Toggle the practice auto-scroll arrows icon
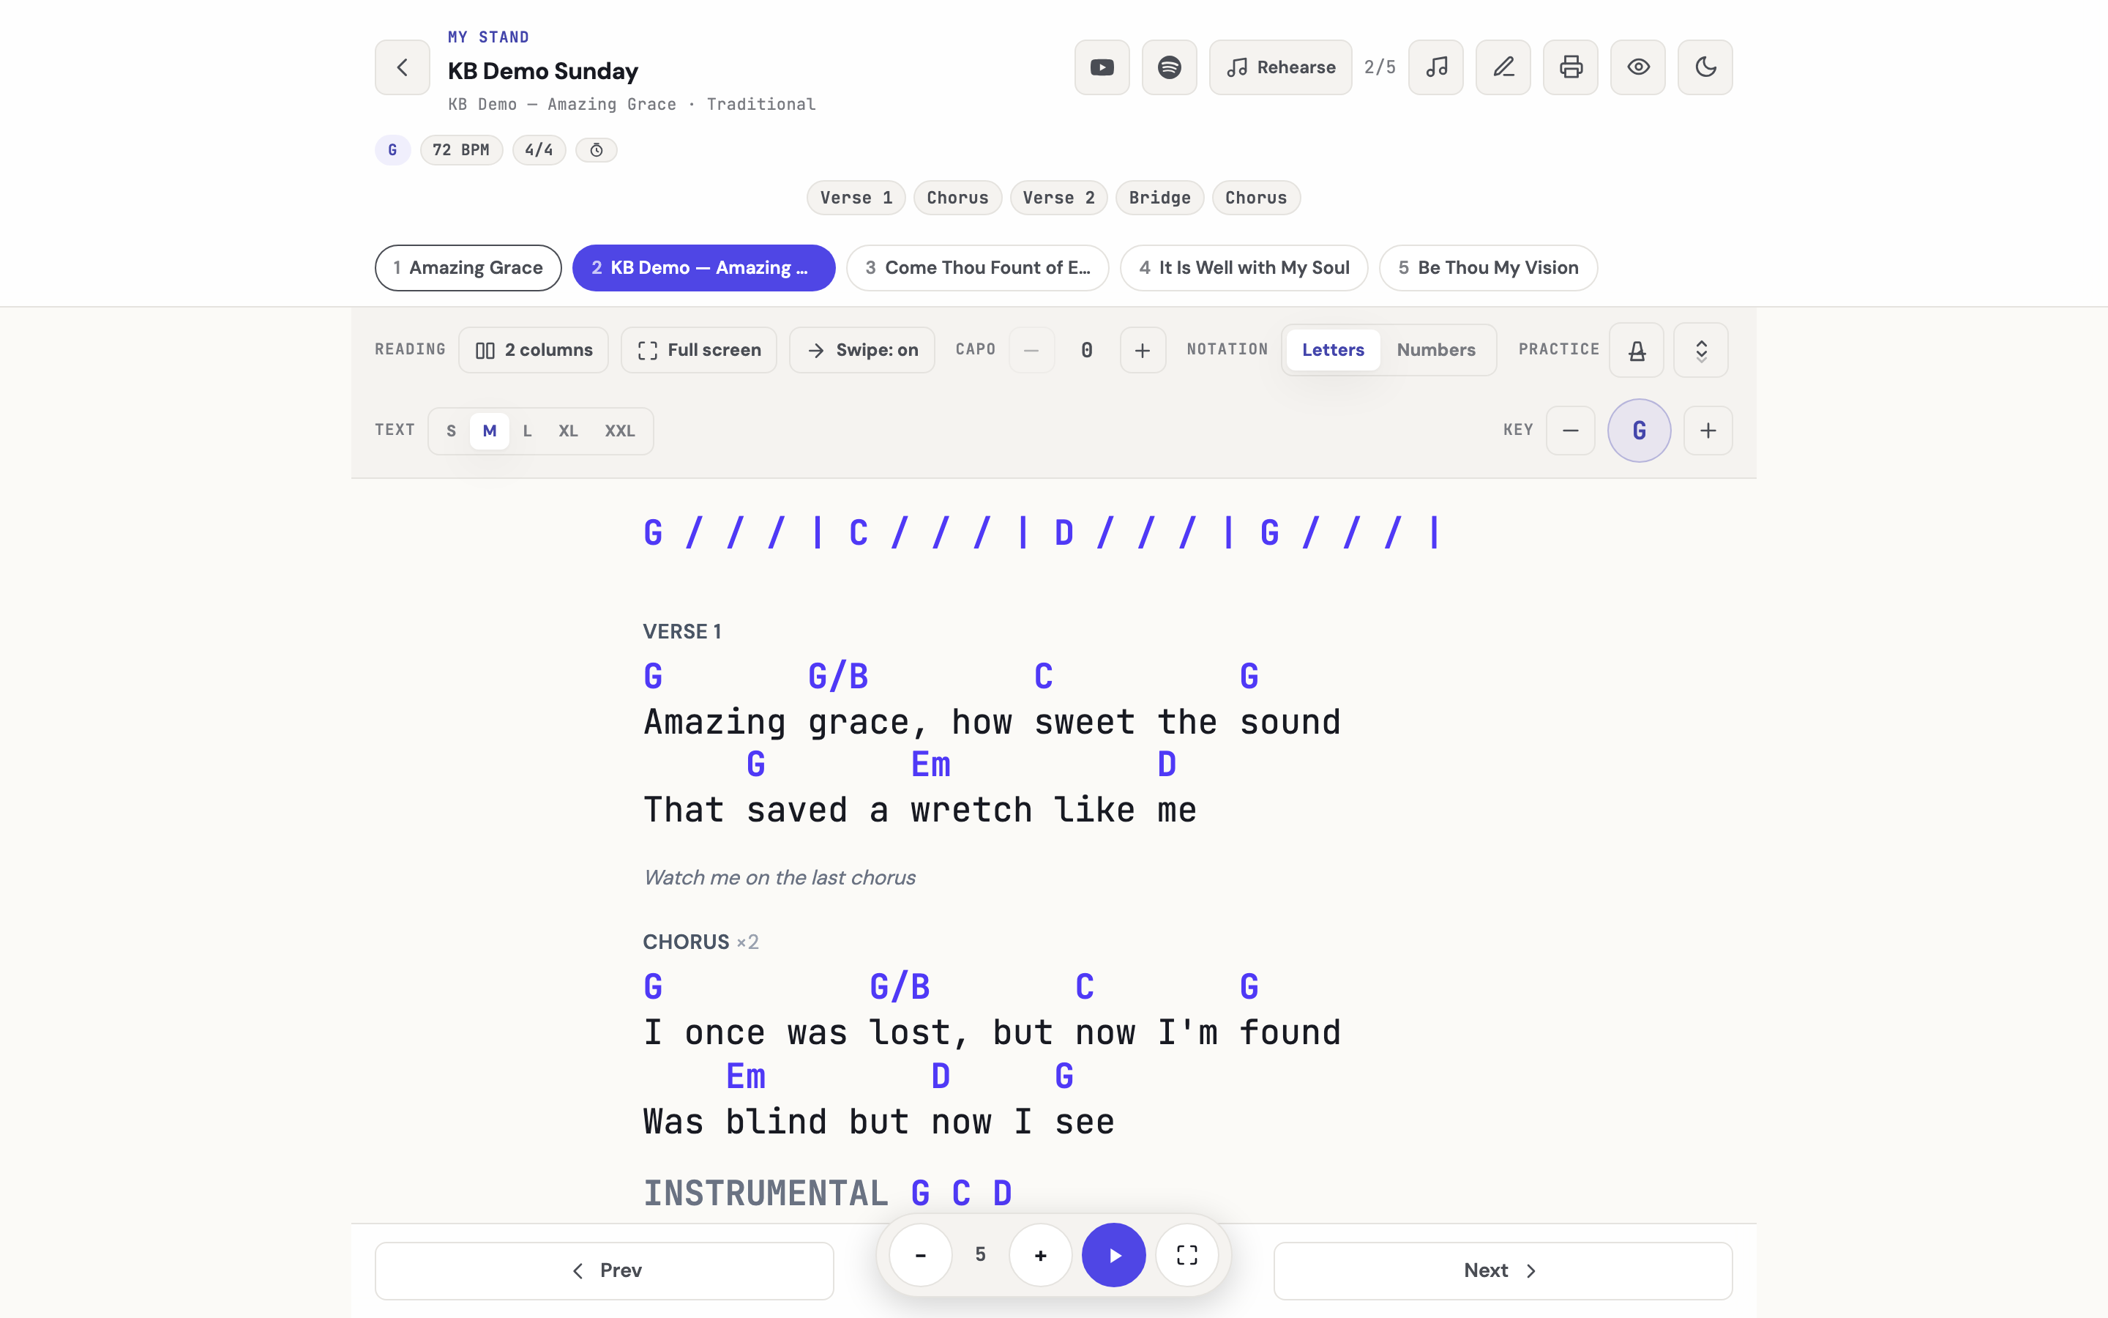The width and height of the screenshot is (2108, 1318). 1700,351
